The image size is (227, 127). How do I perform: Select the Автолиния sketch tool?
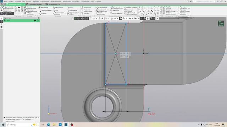[43, 7]
